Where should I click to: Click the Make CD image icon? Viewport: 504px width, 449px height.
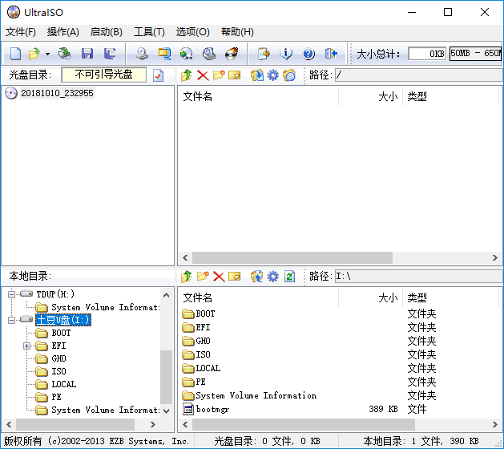click(142, 54)
